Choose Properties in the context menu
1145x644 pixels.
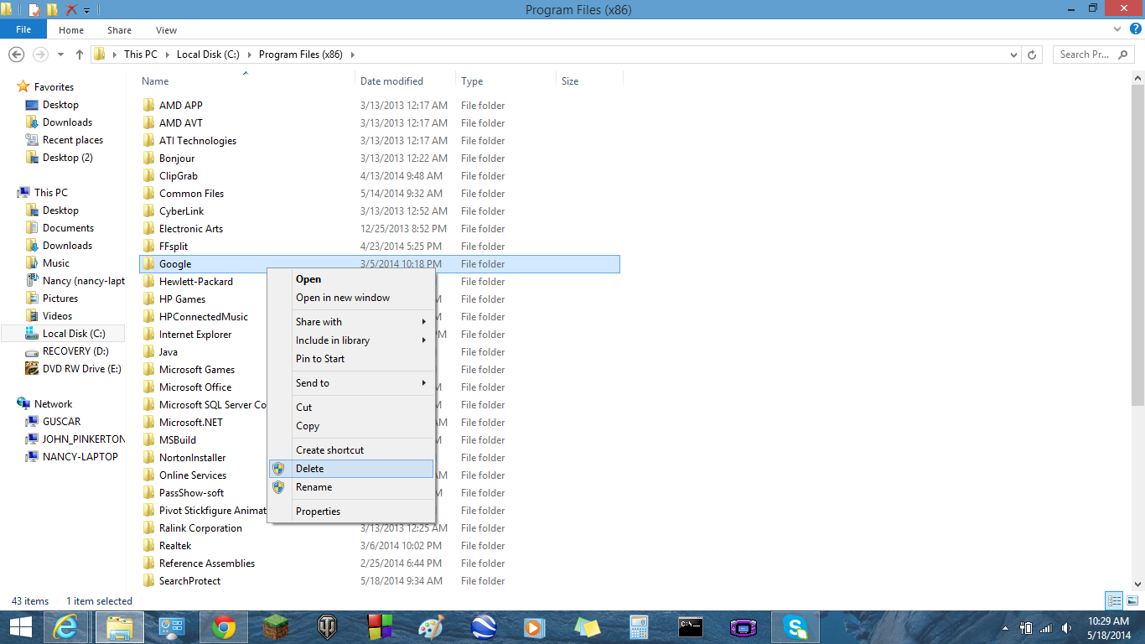click(352, 512)
